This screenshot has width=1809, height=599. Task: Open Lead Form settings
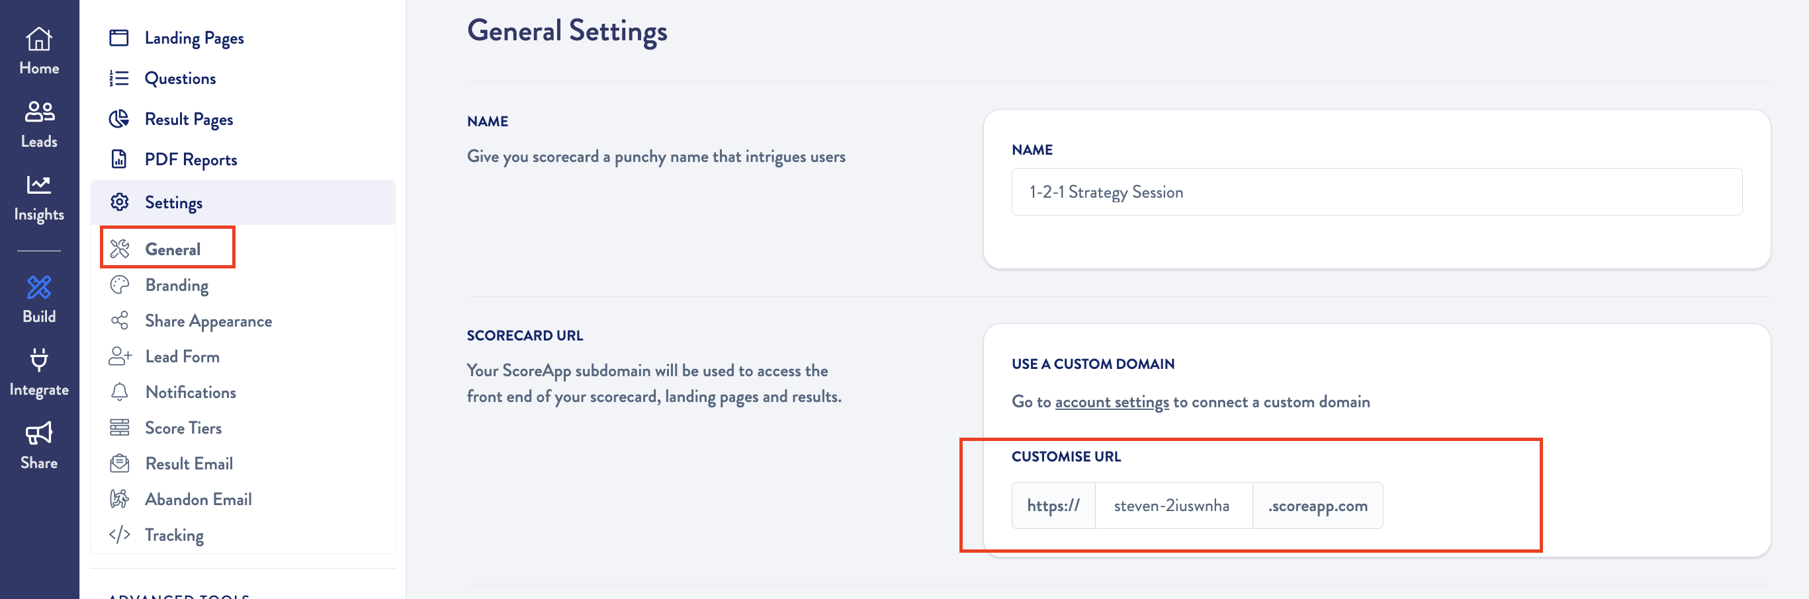(x=182, y=357)
